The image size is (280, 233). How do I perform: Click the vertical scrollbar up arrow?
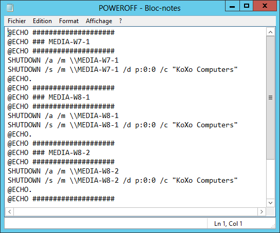click(x=270, y=32)
